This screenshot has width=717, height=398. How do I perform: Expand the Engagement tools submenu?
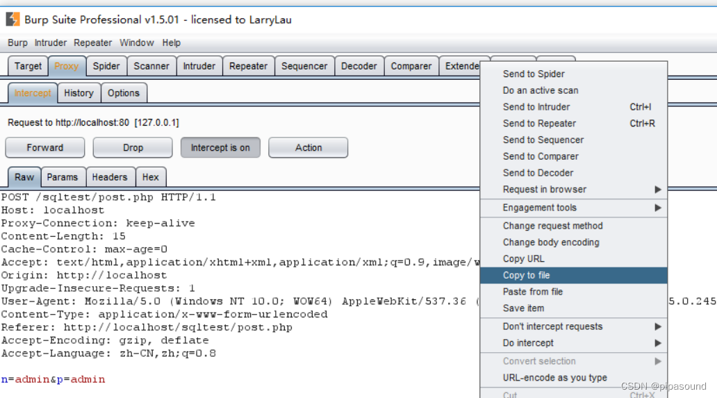(x=573, y=208)
